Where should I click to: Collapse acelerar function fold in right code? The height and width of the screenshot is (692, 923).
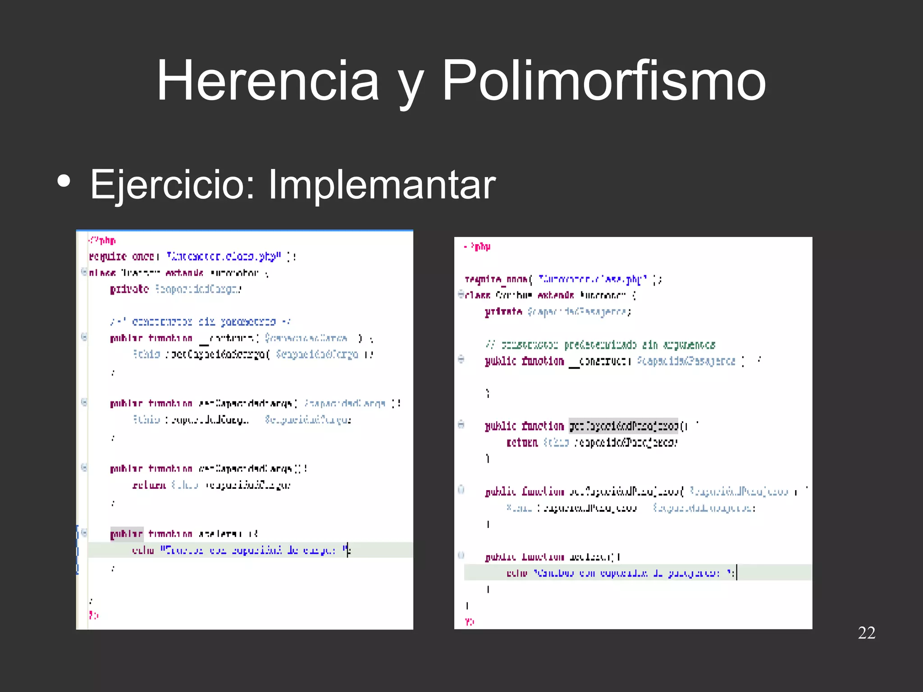click(461, 555)
